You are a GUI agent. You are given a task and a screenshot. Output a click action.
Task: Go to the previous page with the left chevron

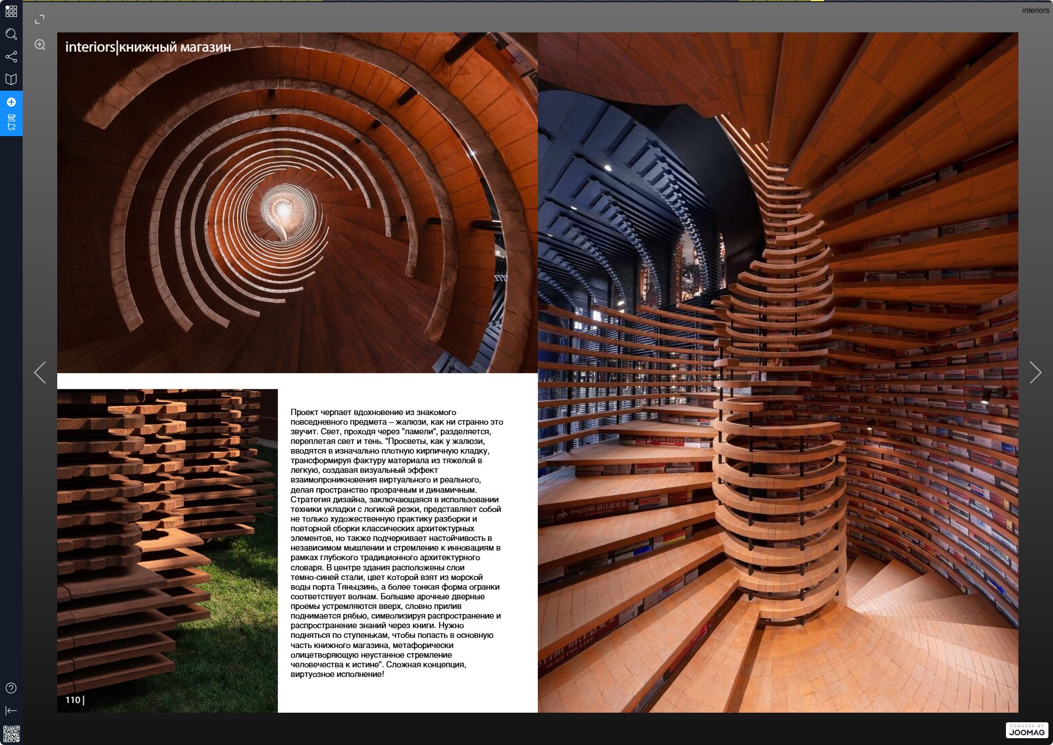click(x=40, y=372)
